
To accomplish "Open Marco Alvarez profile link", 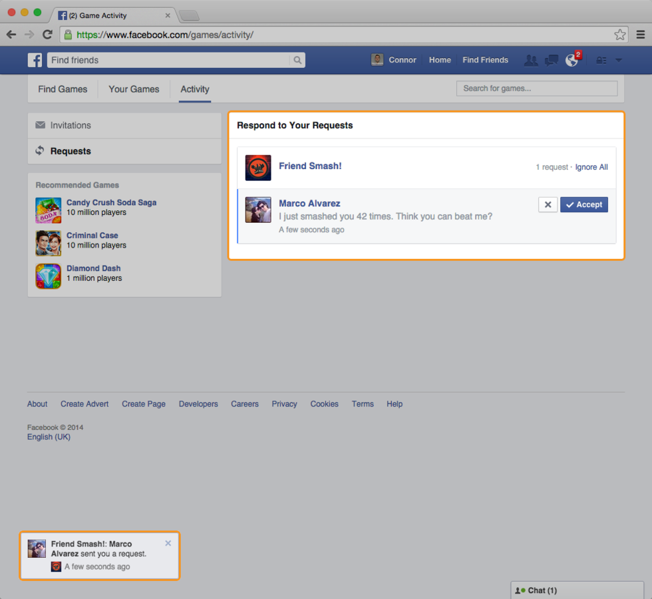I will click(x=309, y=204).
